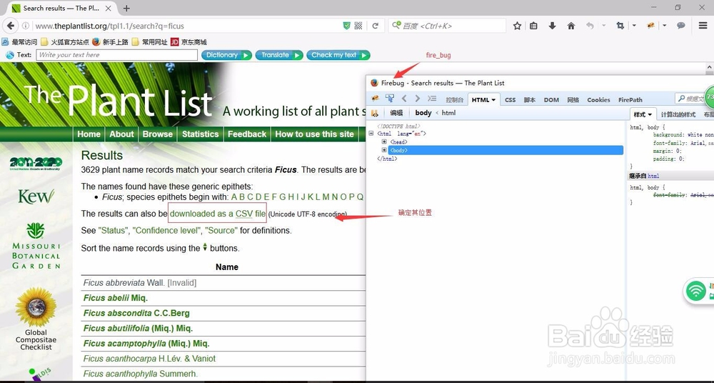The image size is (714, 383).
Task: Click the Check my text button
Action: [x=338, y=55]
